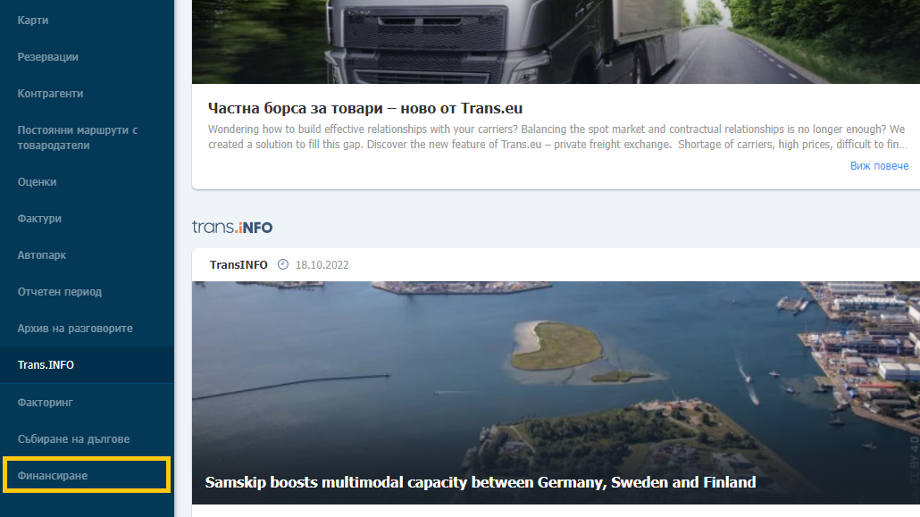Go to Оценки section
The width and height of the screenshot is (920, 517).
click(x=37, y=182)
